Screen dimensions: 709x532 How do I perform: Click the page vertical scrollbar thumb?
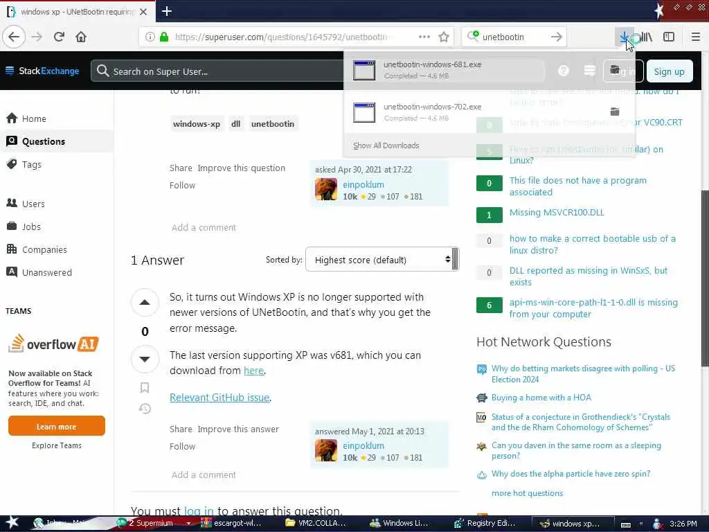704,278
